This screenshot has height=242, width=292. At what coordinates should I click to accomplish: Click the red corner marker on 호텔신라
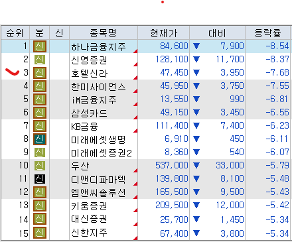pos(135,78)
